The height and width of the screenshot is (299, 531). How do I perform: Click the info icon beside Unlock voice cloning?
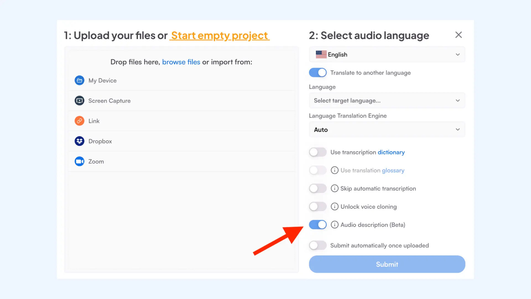pos(335,207)
